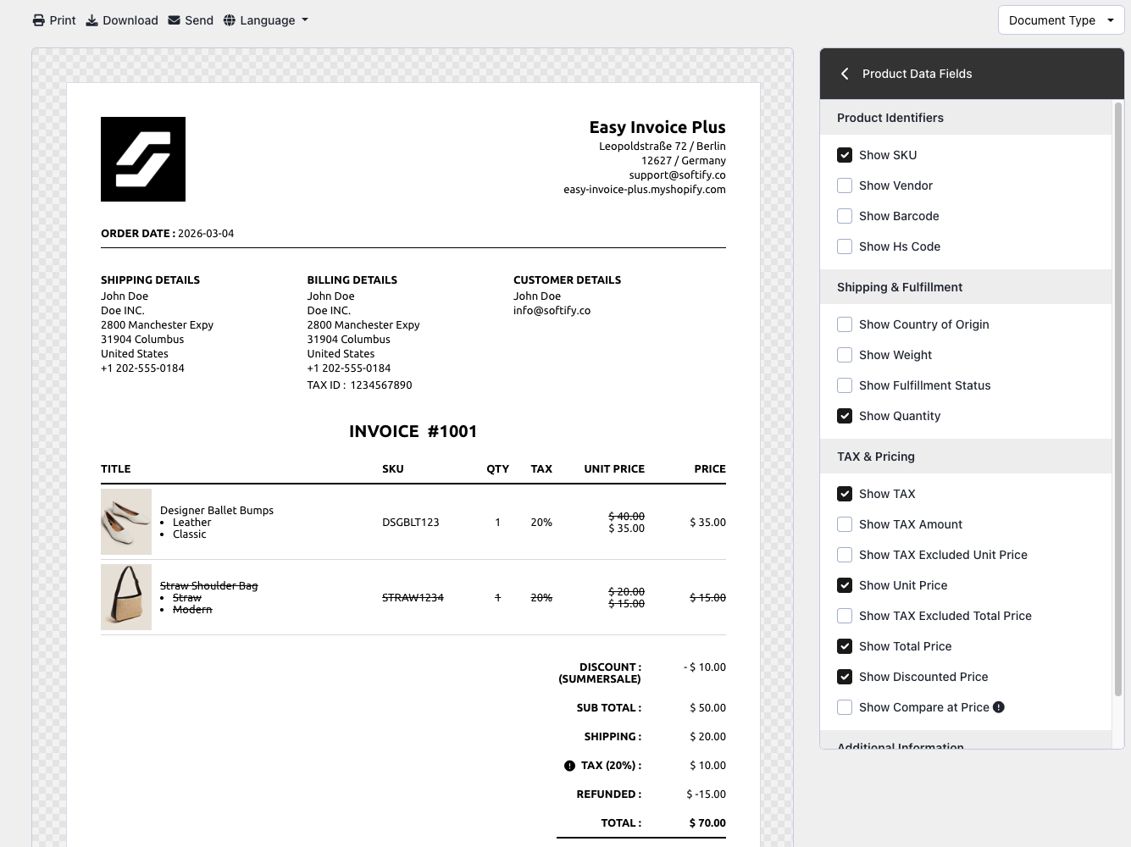Click the printer icon in the toolbar

pos(39,20)
